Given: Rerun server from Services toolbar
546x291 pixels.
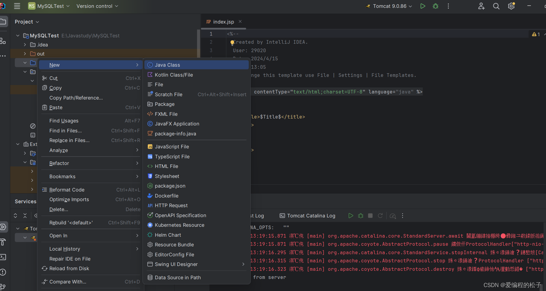Looking at the screenshot, I should 351,216.
